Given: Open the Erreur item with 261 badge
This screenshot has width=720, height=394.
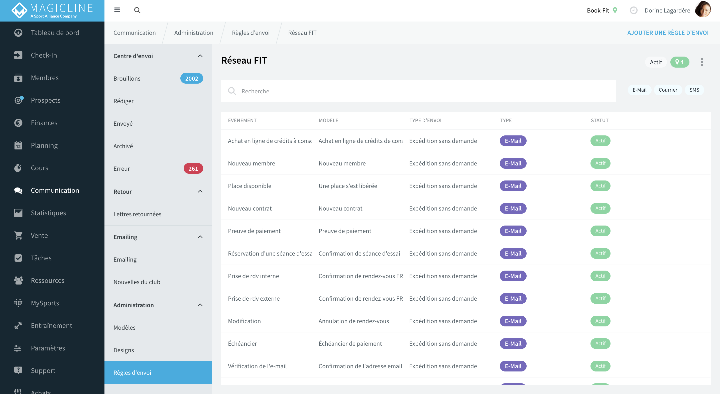Looking at the screenshot, I should [158, 169].
